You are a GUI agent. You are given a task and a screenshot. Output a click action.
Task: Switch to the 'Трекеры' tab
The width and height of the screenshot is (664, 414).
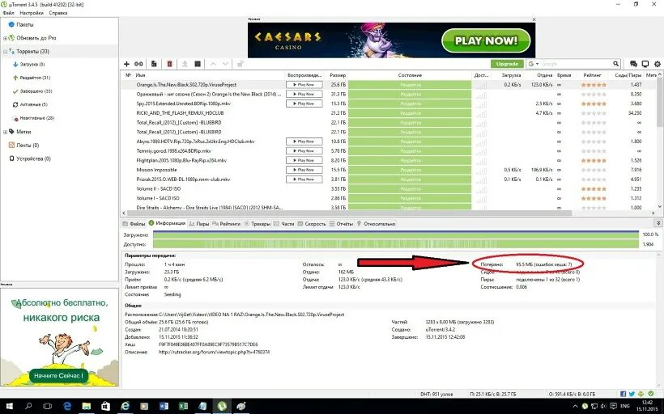[257, 224]
